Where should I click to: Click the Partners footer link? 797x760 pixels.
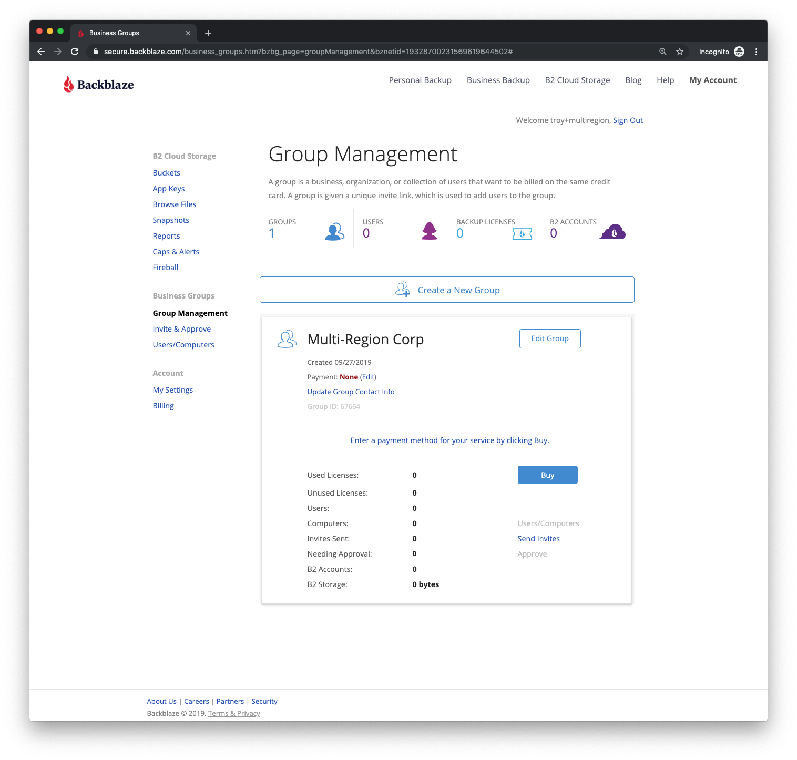[230, 701]
